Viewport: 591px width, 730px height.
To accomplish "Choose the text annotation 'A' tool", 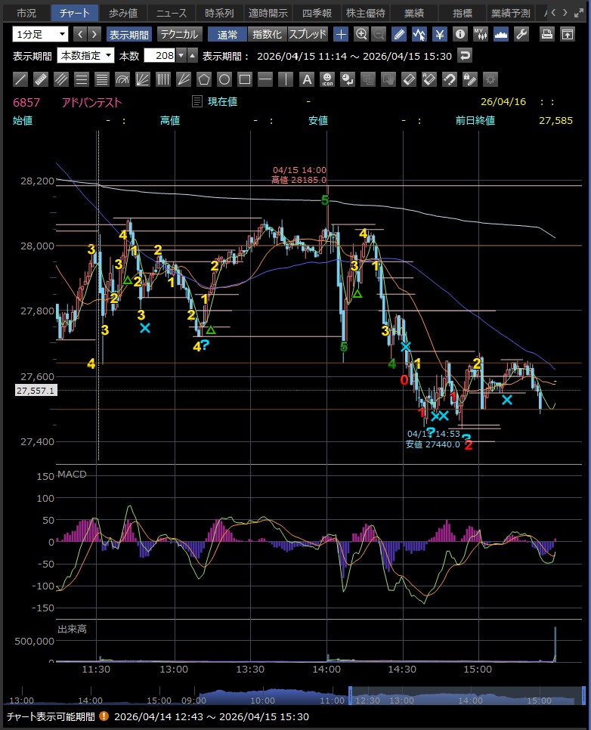I will [306, 79].
